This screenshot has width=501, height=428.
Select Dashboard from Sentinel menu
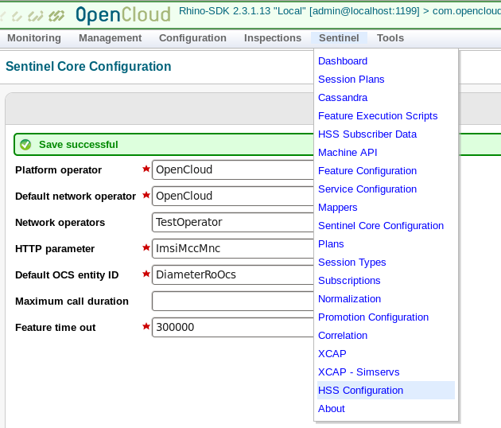pyautogui.click(x=343, y=61)
